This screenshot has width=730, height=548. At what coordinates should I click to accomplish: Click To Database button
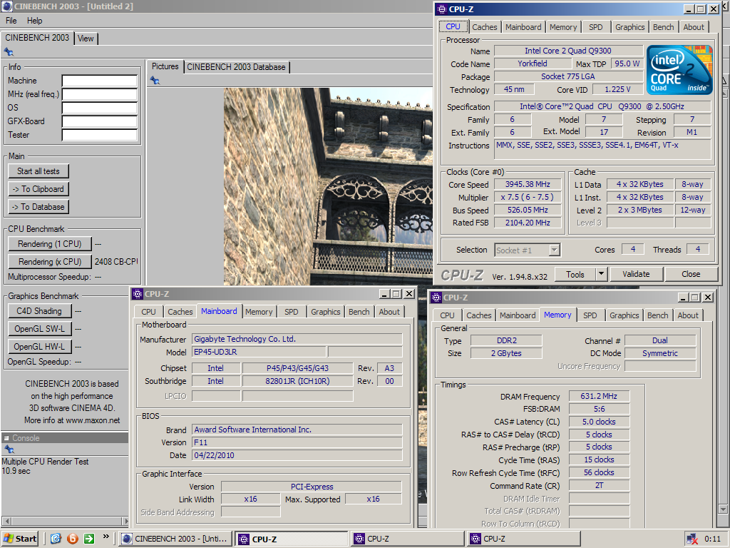(x=38, y=206)
